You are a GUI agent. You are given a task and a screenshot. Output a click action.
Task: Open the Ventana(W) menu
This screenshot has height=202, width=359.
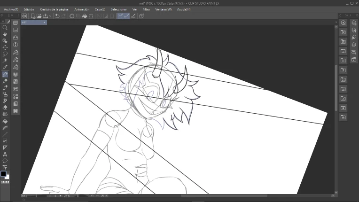(163, 9)
